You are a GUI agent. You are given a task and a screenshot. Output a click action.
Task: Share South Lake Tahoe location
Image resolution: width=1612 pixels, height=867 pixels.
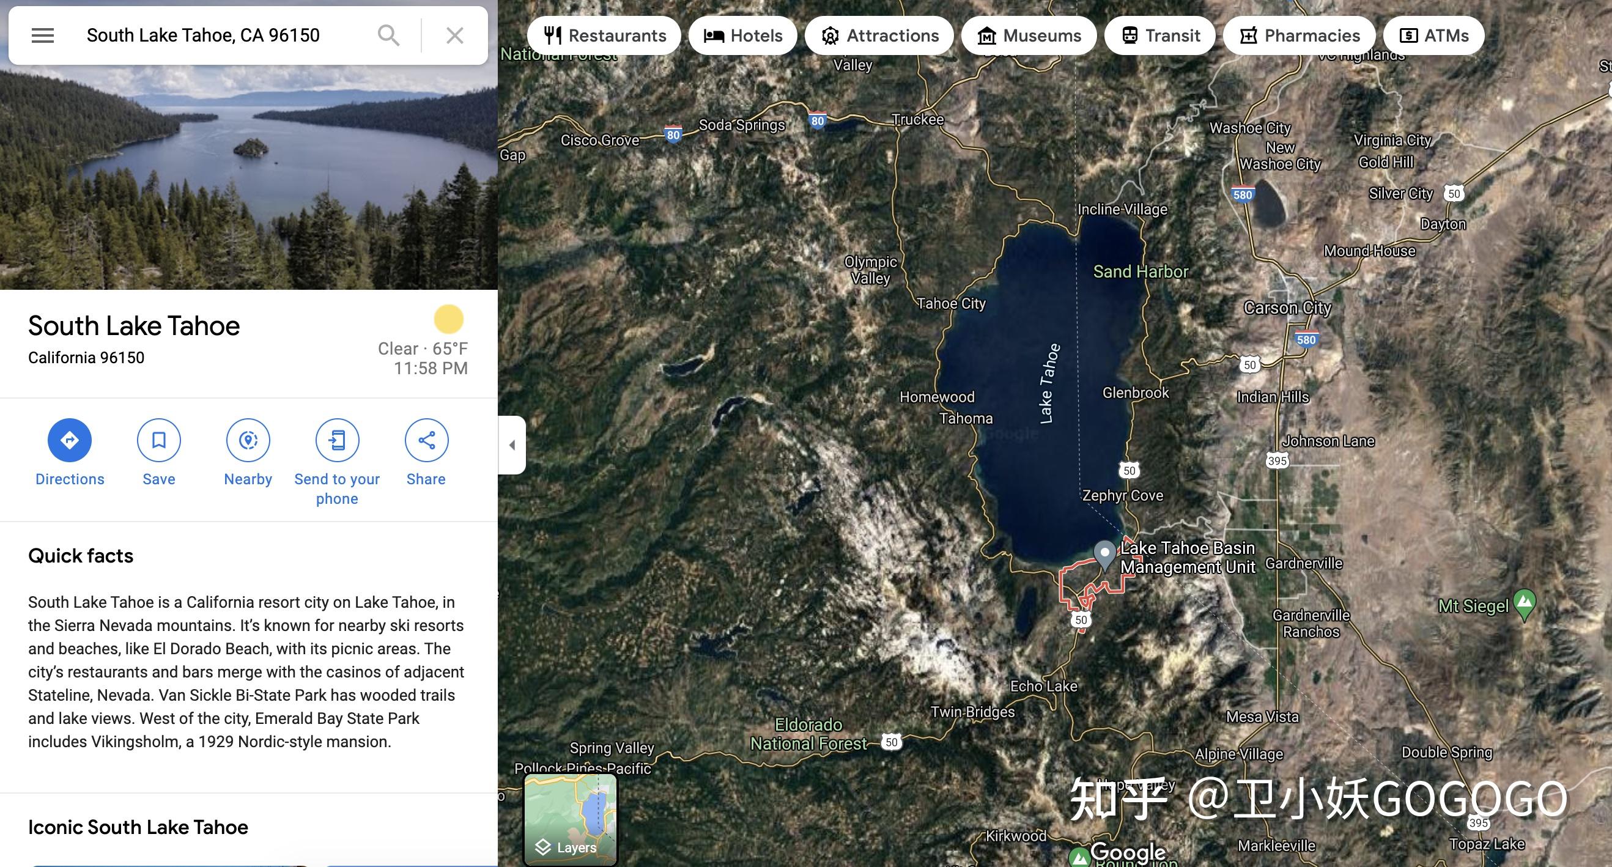point(426,453)
